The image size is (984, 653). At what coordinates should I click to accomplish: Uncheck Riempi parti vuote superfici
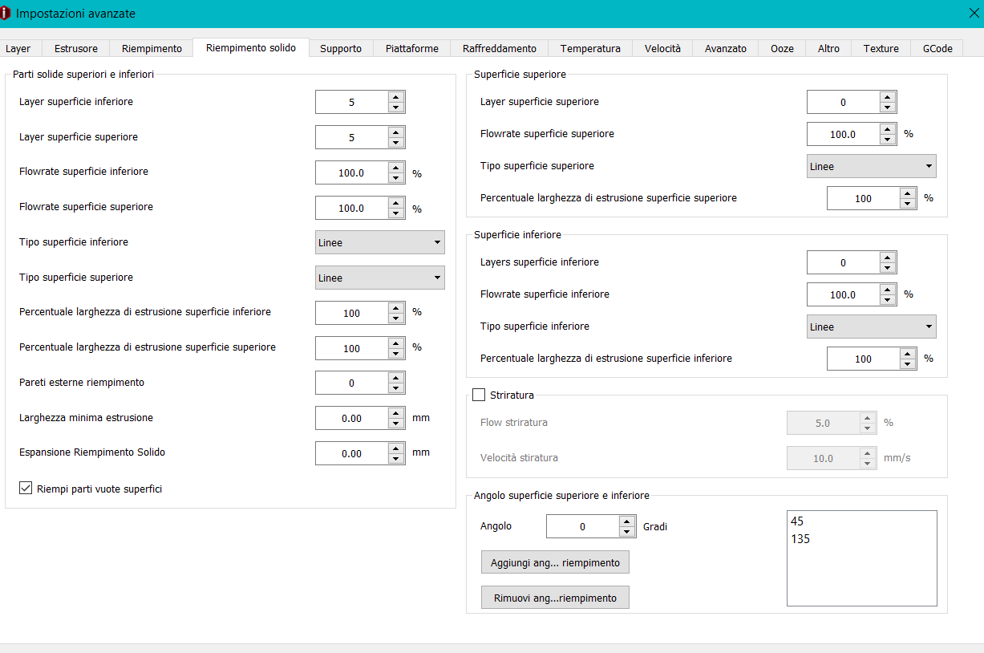tap(26, 488)
